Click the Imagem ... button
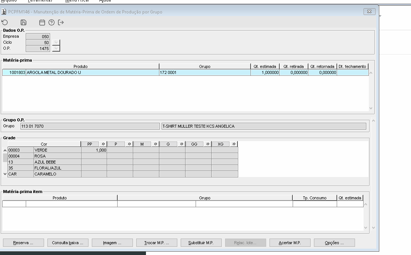This screenshot has width=411, height=255. (x=112, y=243)
